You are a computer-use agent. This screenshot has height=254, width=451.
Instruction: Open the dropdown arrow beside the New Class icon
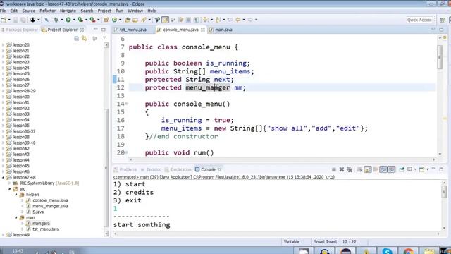tap(120, 20)
